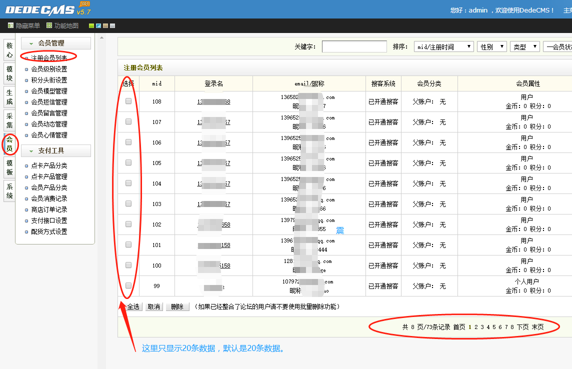Click the 下页 next page link

(x=523, y=327)
